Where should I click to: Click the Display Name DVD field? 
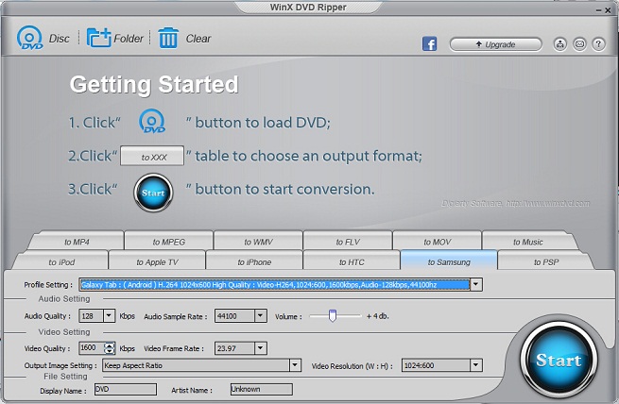pyautogui.click(x=126, y=390)
